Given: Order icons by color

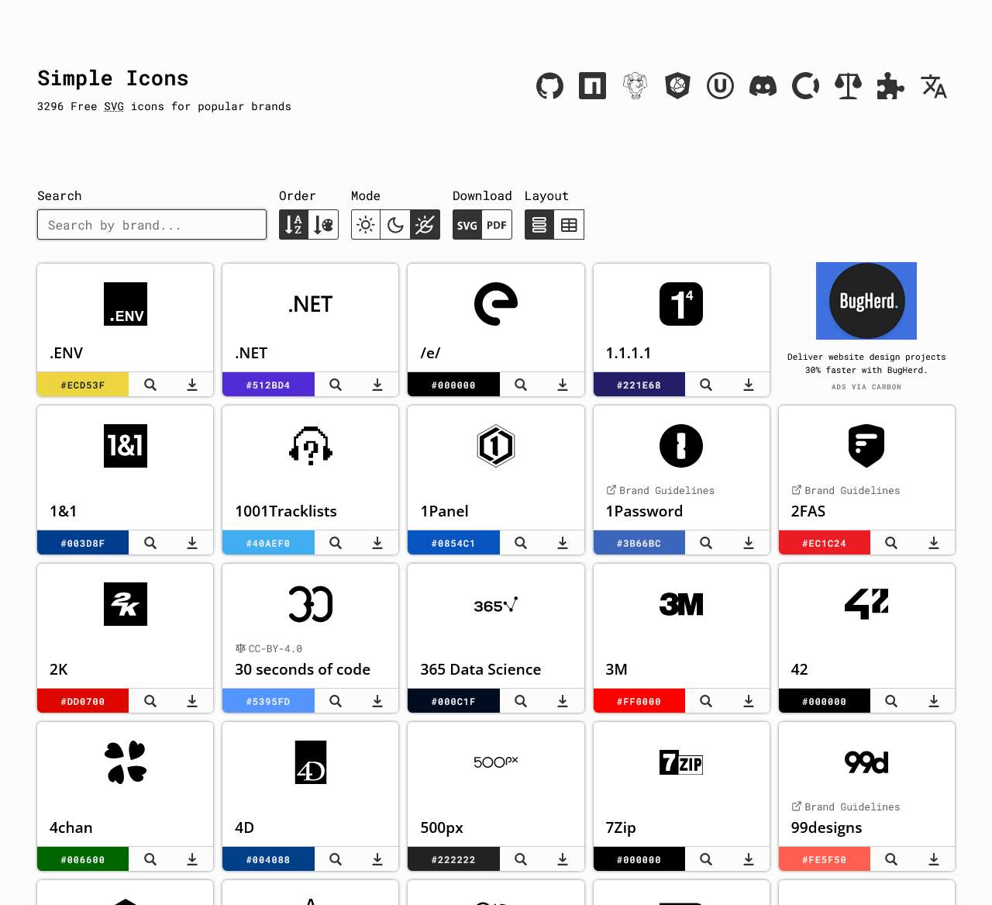Looking at the screenshot, I should pos(324,225).
